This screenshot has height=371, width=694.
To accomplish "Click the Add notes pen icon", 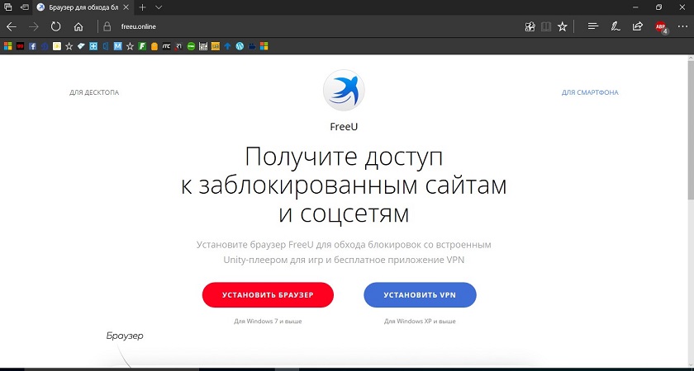I will click(615, 26).
